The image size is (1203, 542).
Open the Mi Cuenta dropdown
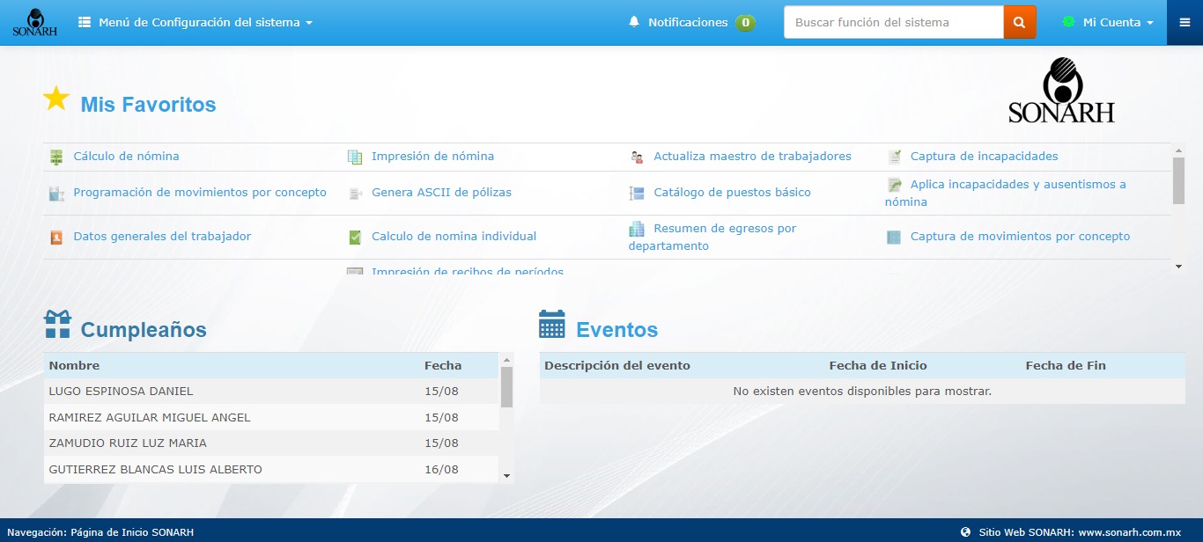(1110, 23)
